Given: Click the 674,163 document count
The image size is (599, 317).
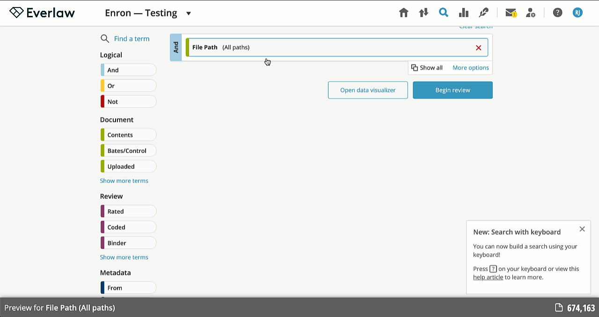Looking at the screenshot, I should pos(581,308).
